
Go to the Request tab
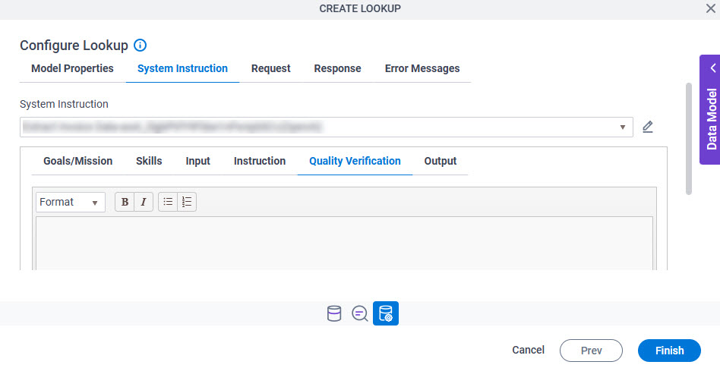(x=271, y=68)
